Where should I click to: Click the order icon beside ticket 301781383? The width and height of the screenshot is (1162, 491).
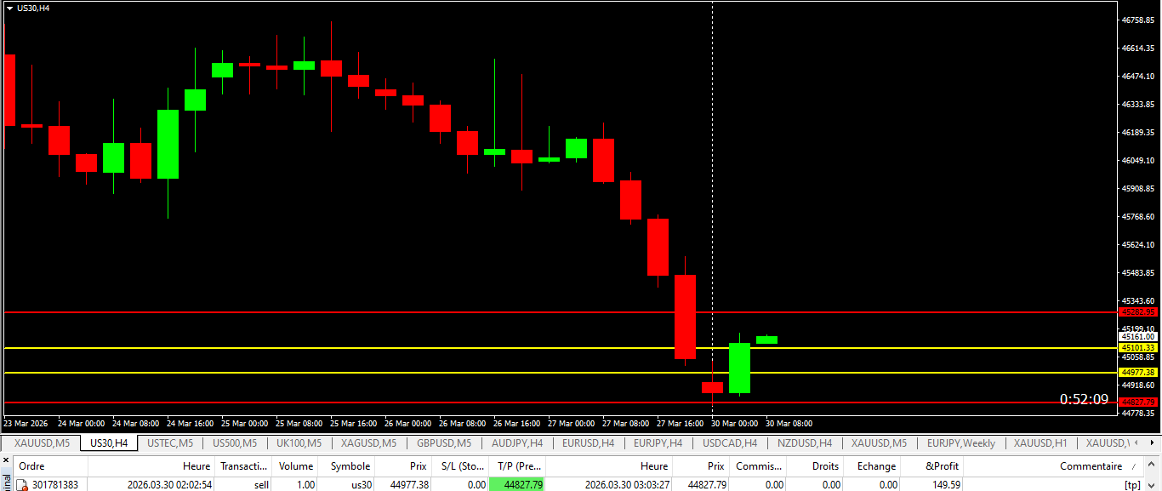pos(23,484)
